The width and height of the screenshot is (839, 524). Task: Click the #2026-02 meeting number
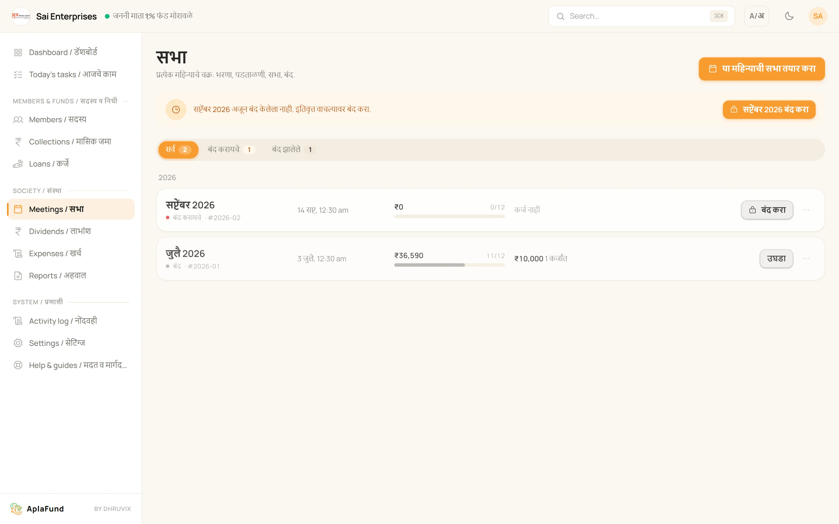(224, 218)
